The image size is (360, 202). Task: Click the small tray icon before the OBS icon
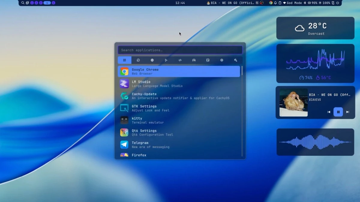(257, 3)
